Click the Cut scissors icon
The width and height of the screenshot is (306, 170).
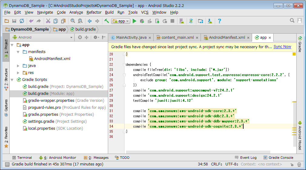tap(48, 21)
